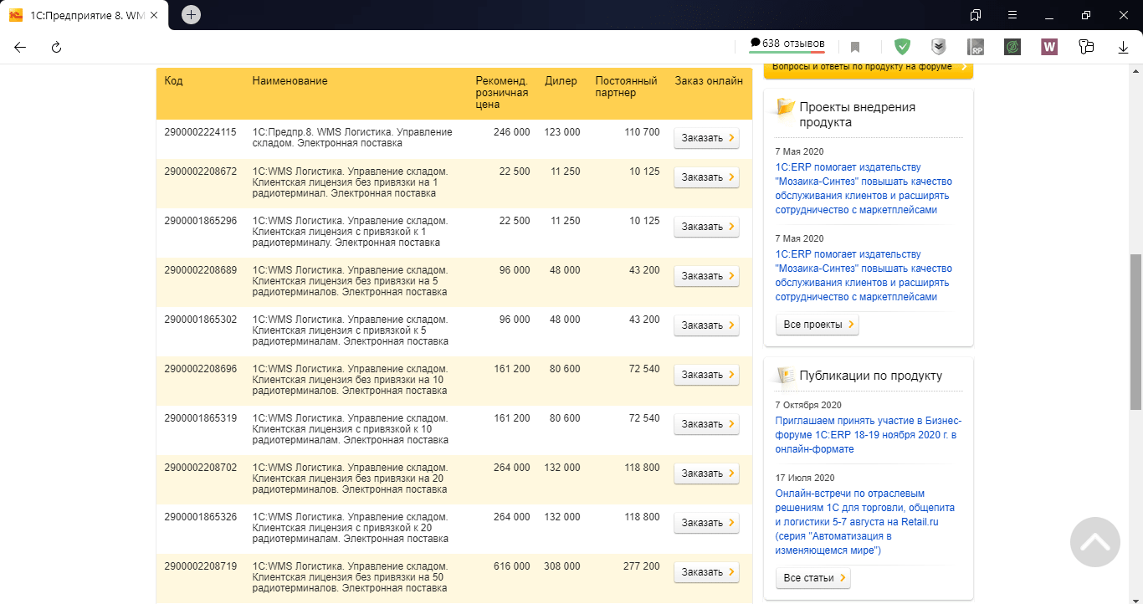Click the vertical page scrollbar thumb

coord(1135,330)
